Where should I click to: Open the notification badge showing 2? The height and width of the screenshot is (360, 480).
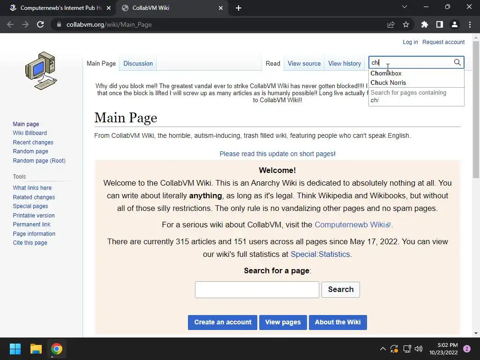(467, 349)
